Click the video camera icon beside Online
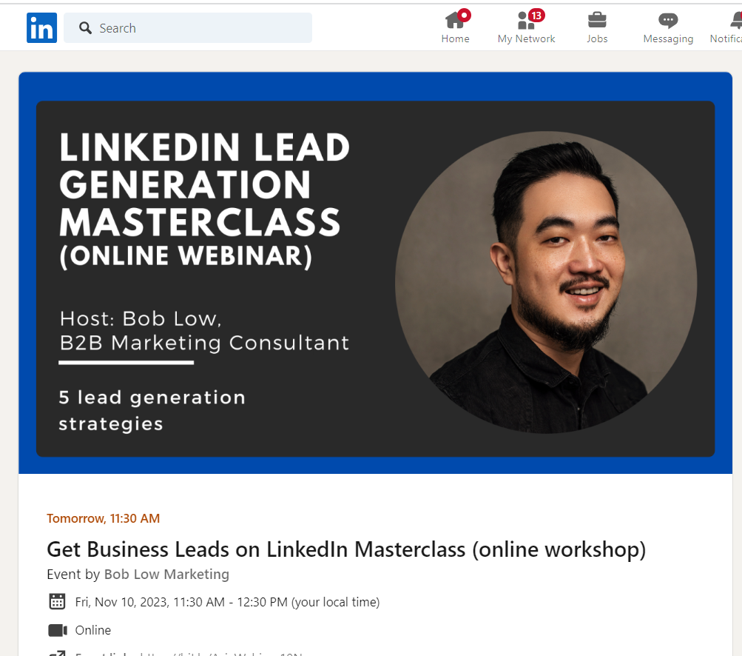Image resolution: width=742 pixels, height=656 pixels. tap(58, 630)
